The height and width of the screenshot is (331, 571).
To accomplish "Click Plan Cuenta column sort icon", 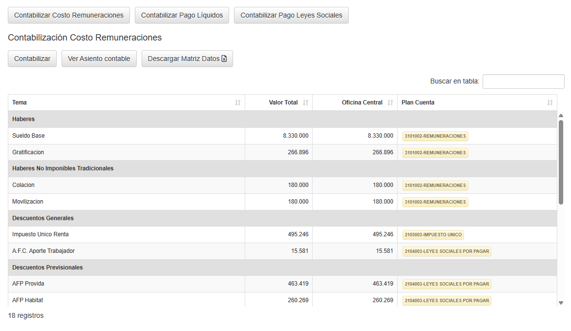I will tap(550, 103).
